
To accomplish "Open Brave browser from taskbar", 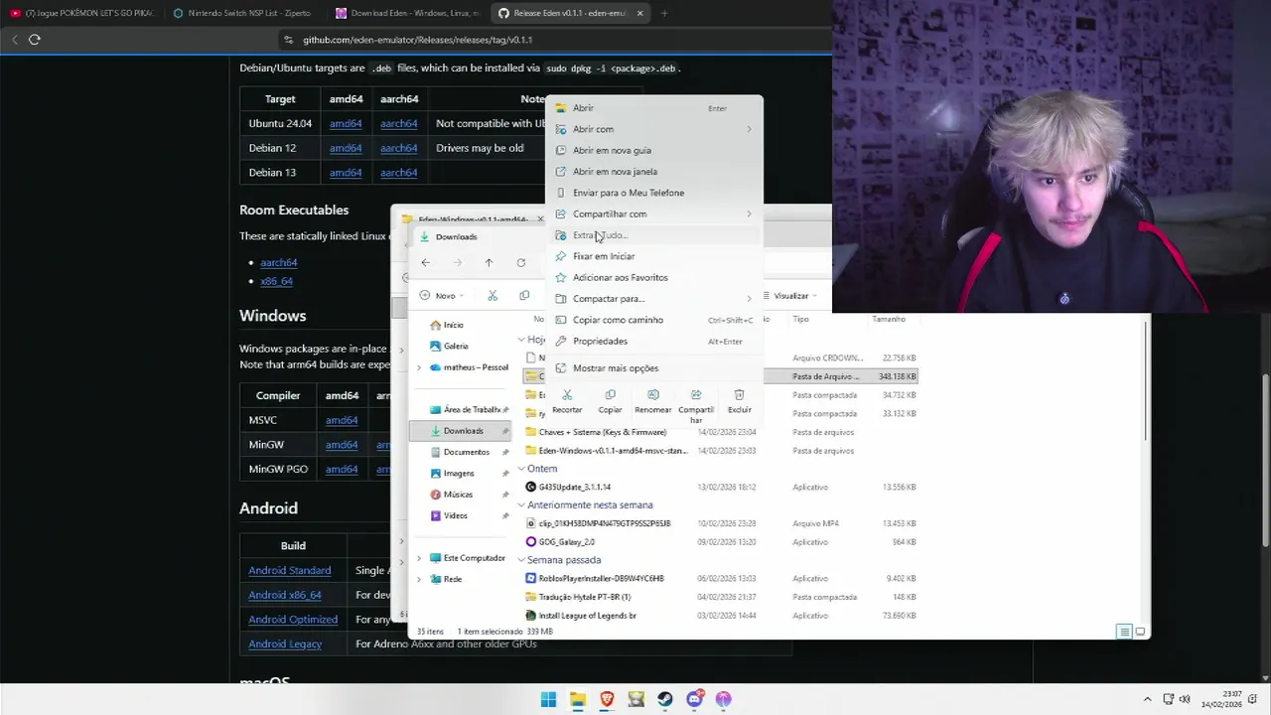I will (607, 699).
